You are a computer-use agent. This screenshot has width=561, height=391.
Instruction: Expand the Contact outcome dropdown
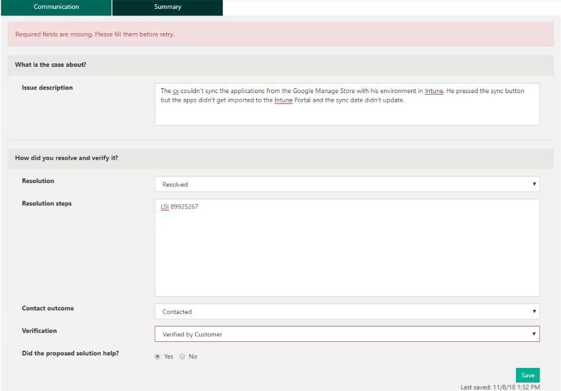point(347,311)
